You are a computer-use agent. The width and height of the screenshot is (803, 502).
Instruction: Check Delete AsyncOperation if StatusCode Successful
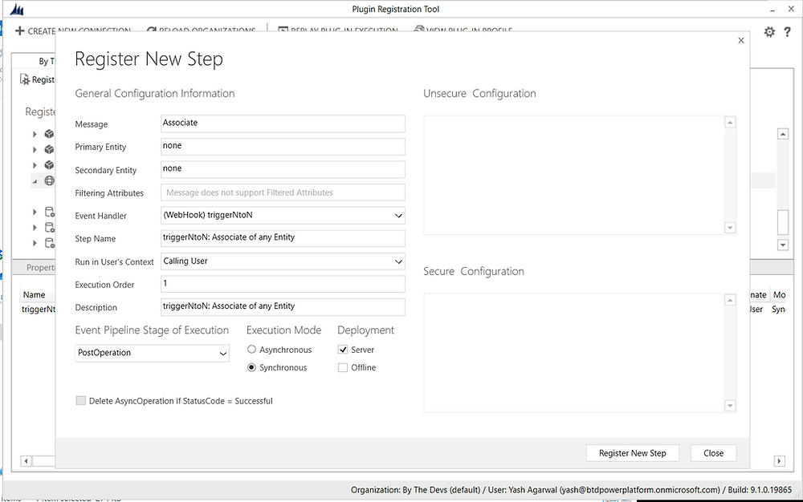80,401
